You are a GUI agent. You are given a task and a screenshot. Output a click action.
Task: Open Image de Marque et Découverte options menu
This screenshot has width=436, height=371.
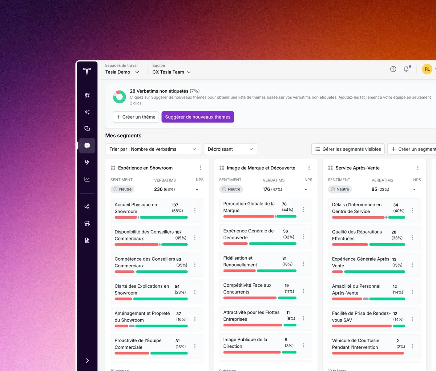point(309,168)
